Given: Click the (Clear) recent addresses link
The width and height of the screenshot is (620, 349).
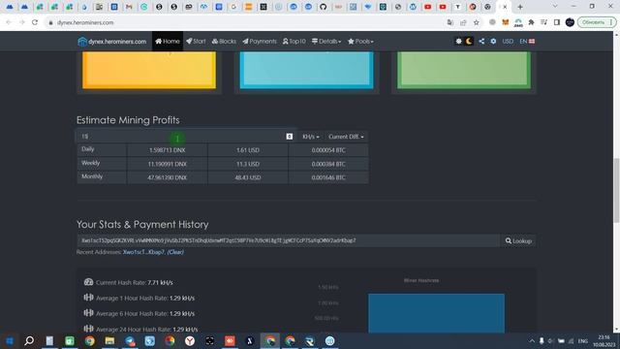Looking at the screenshot, I should 175,252.
